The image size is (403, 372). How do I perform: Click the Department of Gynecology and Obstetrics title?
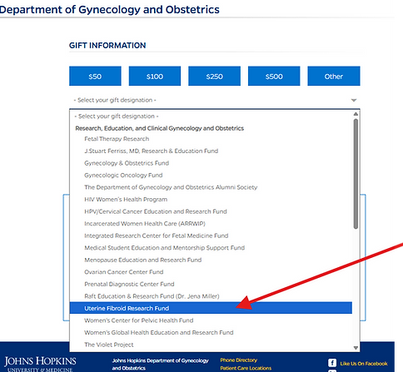(110, 9)
